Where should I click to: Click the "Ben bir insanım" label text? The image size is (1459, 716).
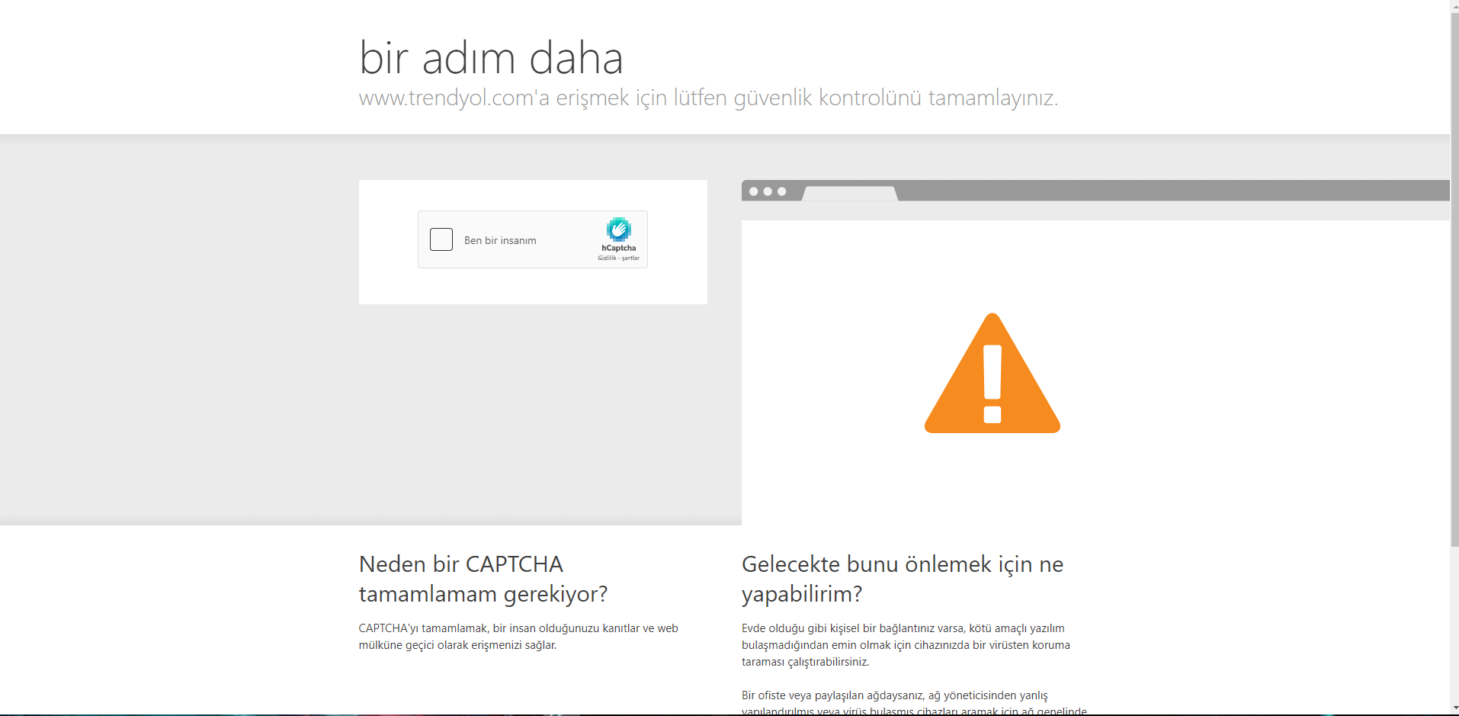pyautogui.click(x=500, y=240)
